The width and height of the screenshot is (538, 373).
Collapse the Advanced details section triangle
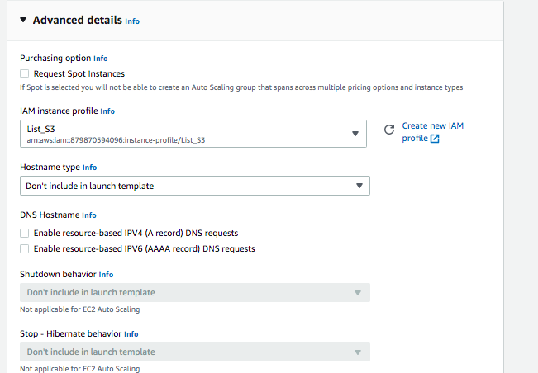[x=23, y=20]
